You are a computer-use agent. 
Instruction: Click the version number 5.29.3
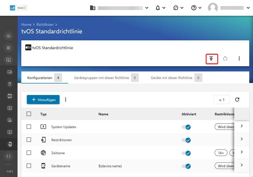click(10, 171)
